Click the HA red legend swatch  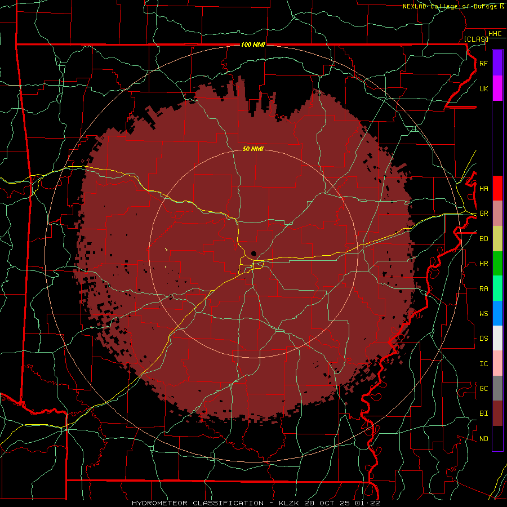click(x=497, y=188)
